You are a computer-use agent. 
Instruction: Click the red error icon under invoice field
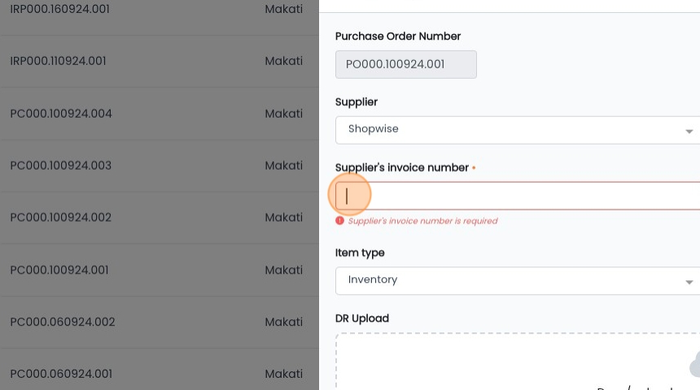pyautogui.click(x=339, y=221)
